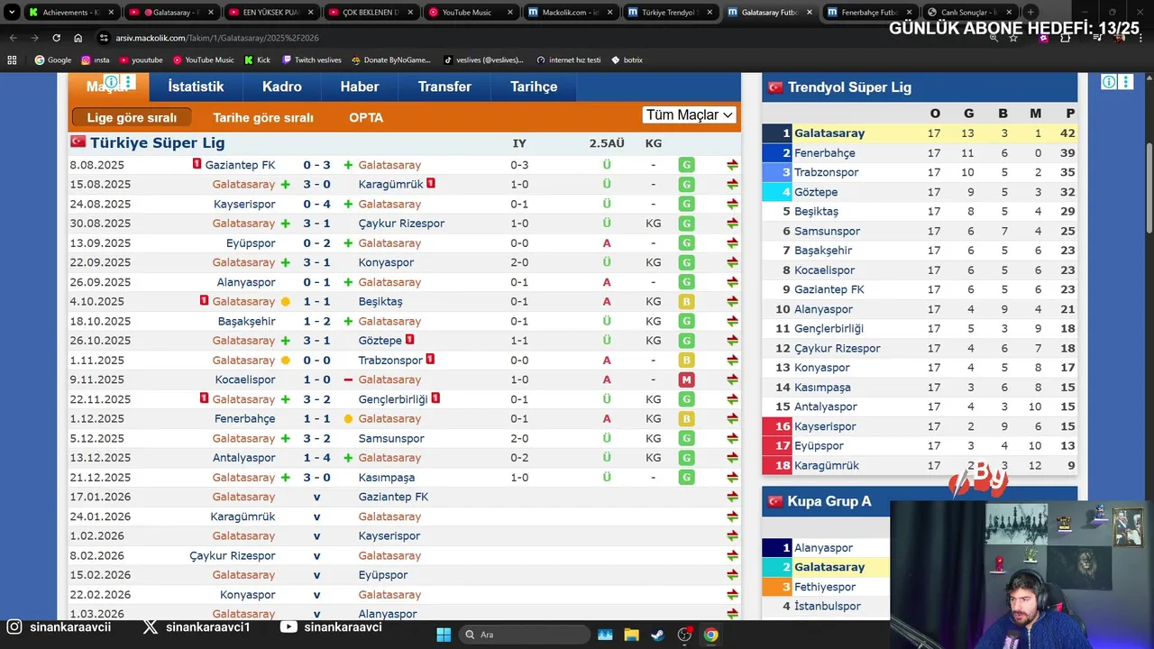Click comparison arrows icon for 24.01.2026 Karagümrük fixture
Image resolution: width=1154 pixels, height=649 pixels.
[x=732, y=516]
